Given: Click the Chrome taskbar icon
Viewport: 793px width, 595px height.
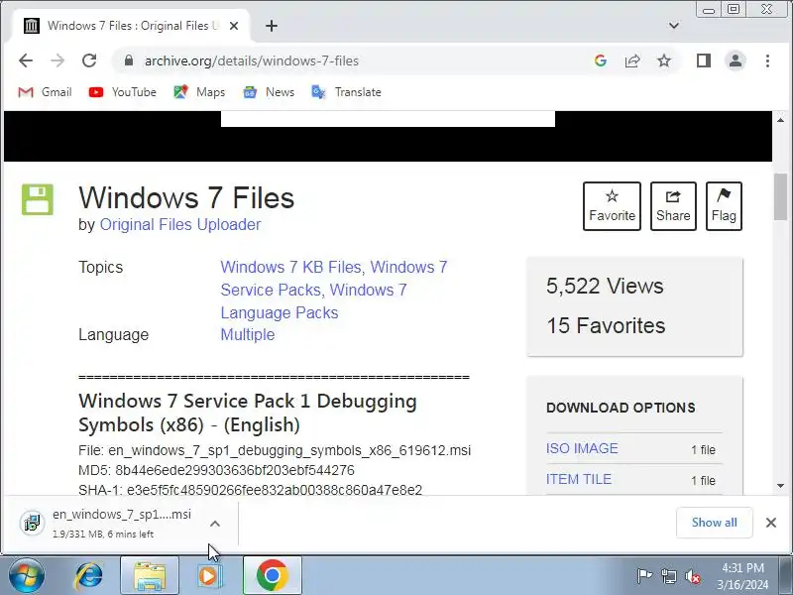Looking at the screenshot, I should (272, 576).
